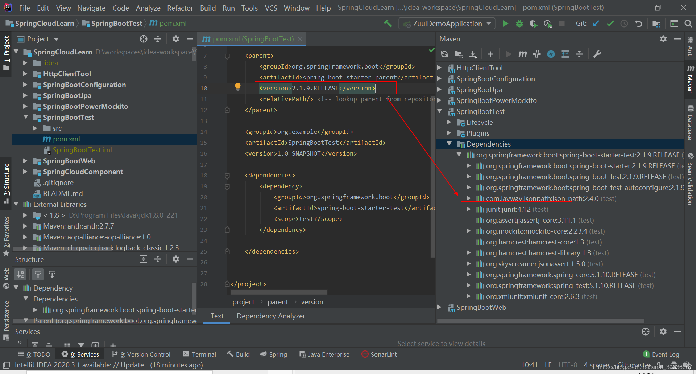Click the version breadcrumb below the editor
Image resolution: width=696 pixels, height=374 pixels.
click(x=312, y=301)
